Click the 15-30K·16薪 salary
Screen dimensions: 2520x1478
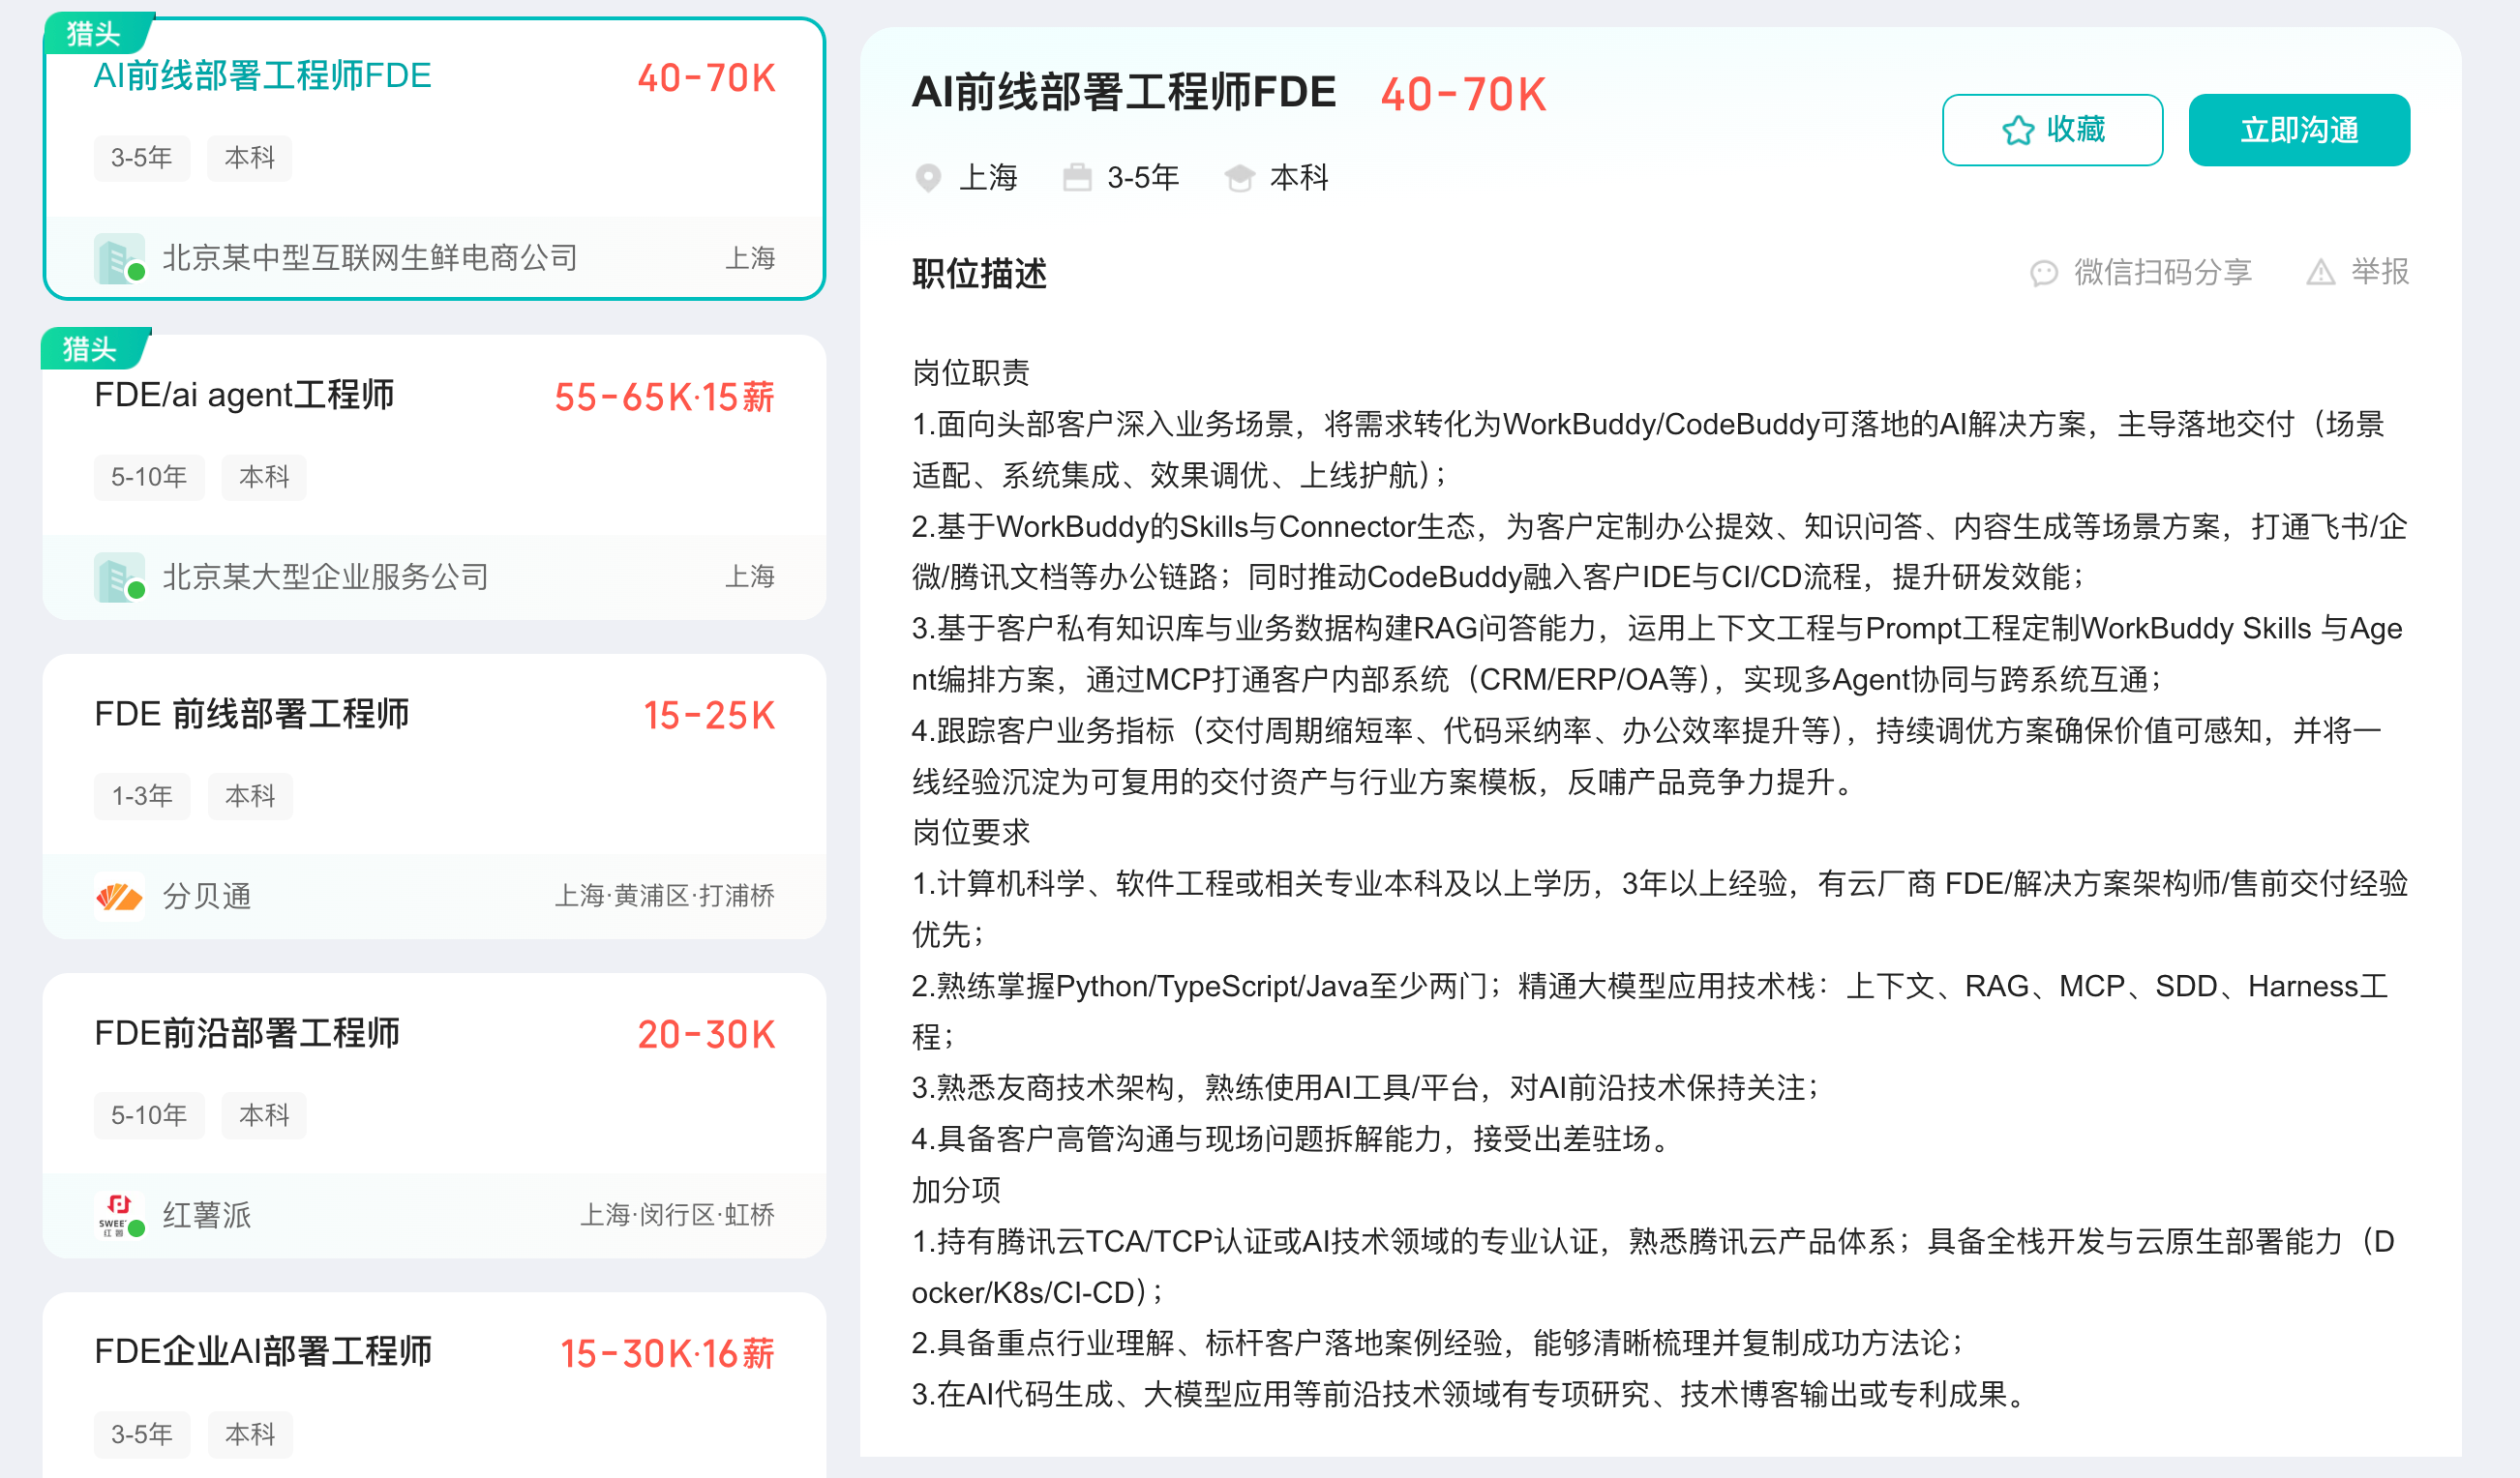667,1353
